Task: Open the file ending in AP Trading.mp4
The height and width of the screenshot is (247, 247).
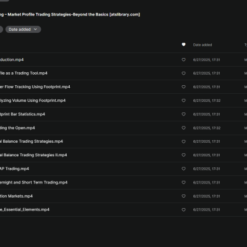Action: pos(14,169)
